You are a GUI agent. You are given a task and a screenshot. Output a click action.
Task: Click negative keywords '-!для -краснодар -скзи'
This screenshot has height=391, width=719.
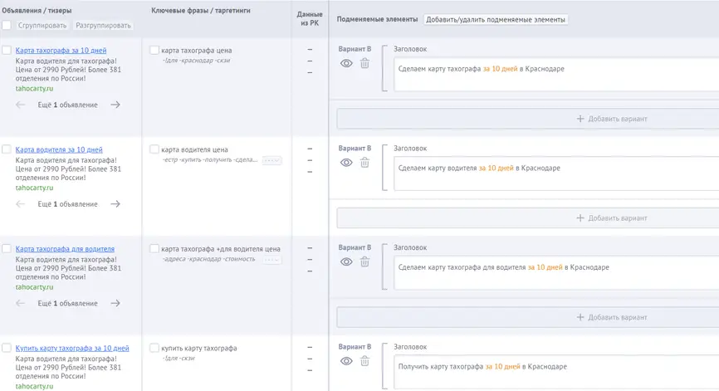196,61
